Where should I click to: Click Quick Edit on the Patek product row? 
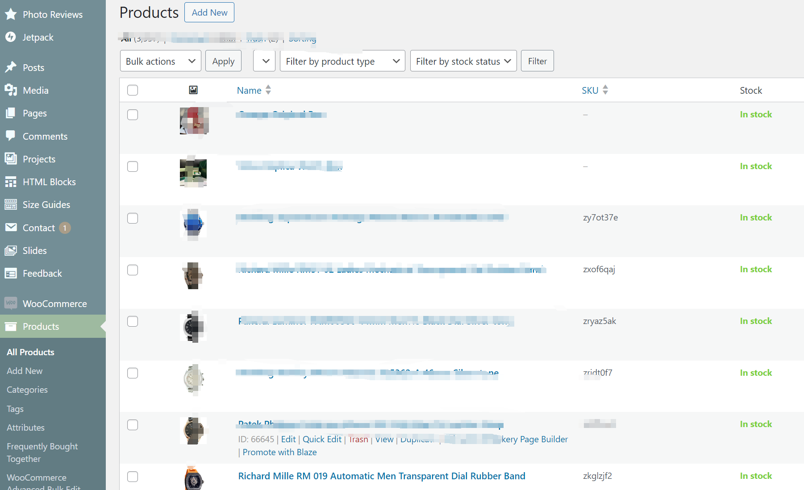pos(322,439)
